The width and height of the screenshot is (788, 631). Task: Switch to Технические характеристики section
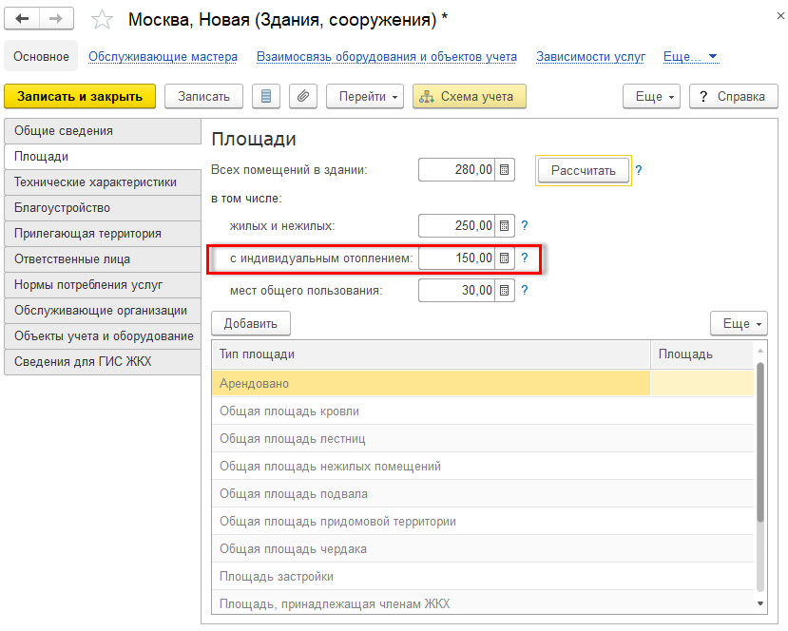point(95,182)
